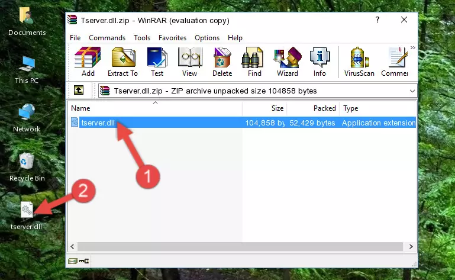Select the This PC desktop icon

pos(27,70)
